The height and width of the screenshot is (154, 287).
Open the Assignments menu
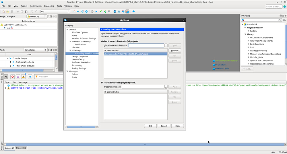[x=36, y=6]
